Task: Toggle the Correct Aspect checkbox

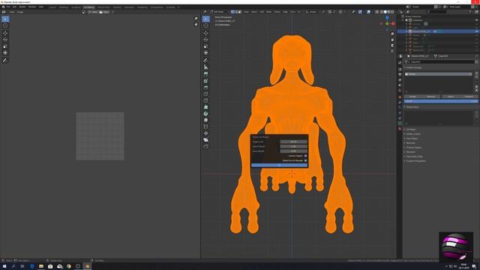Action: pyautogui.click(x=305, y=156)
